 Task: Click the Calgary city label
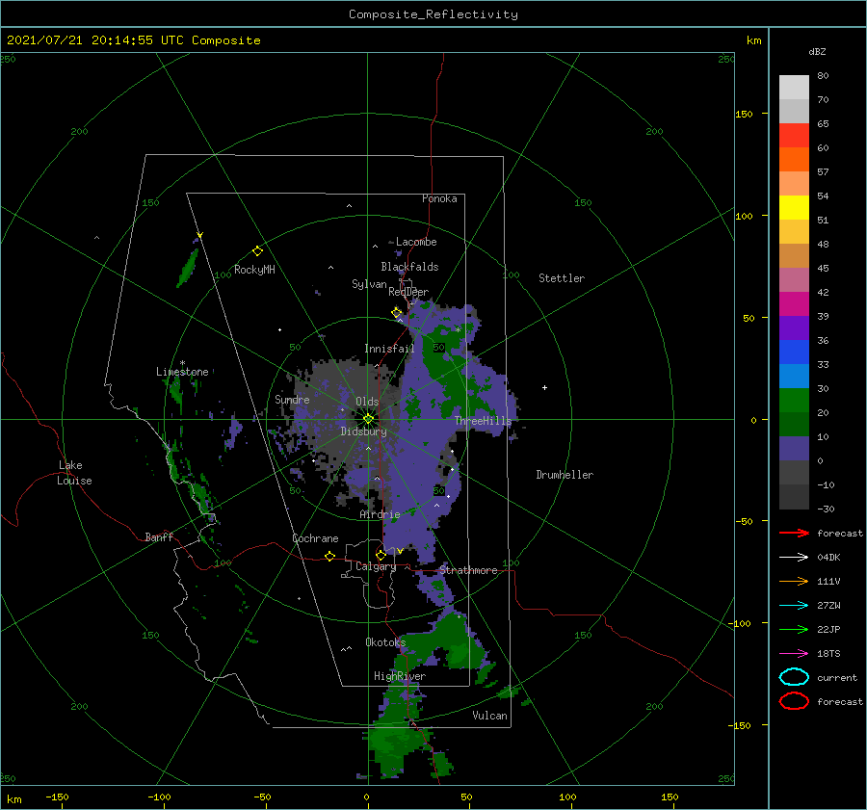376,566
